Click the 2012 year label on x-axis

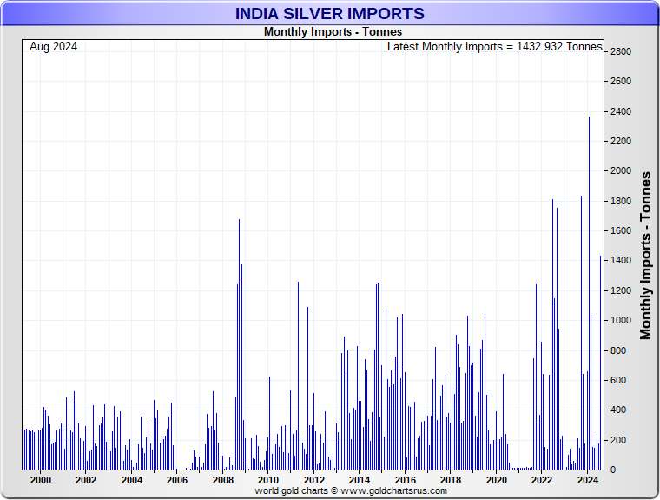click(314, 480)
